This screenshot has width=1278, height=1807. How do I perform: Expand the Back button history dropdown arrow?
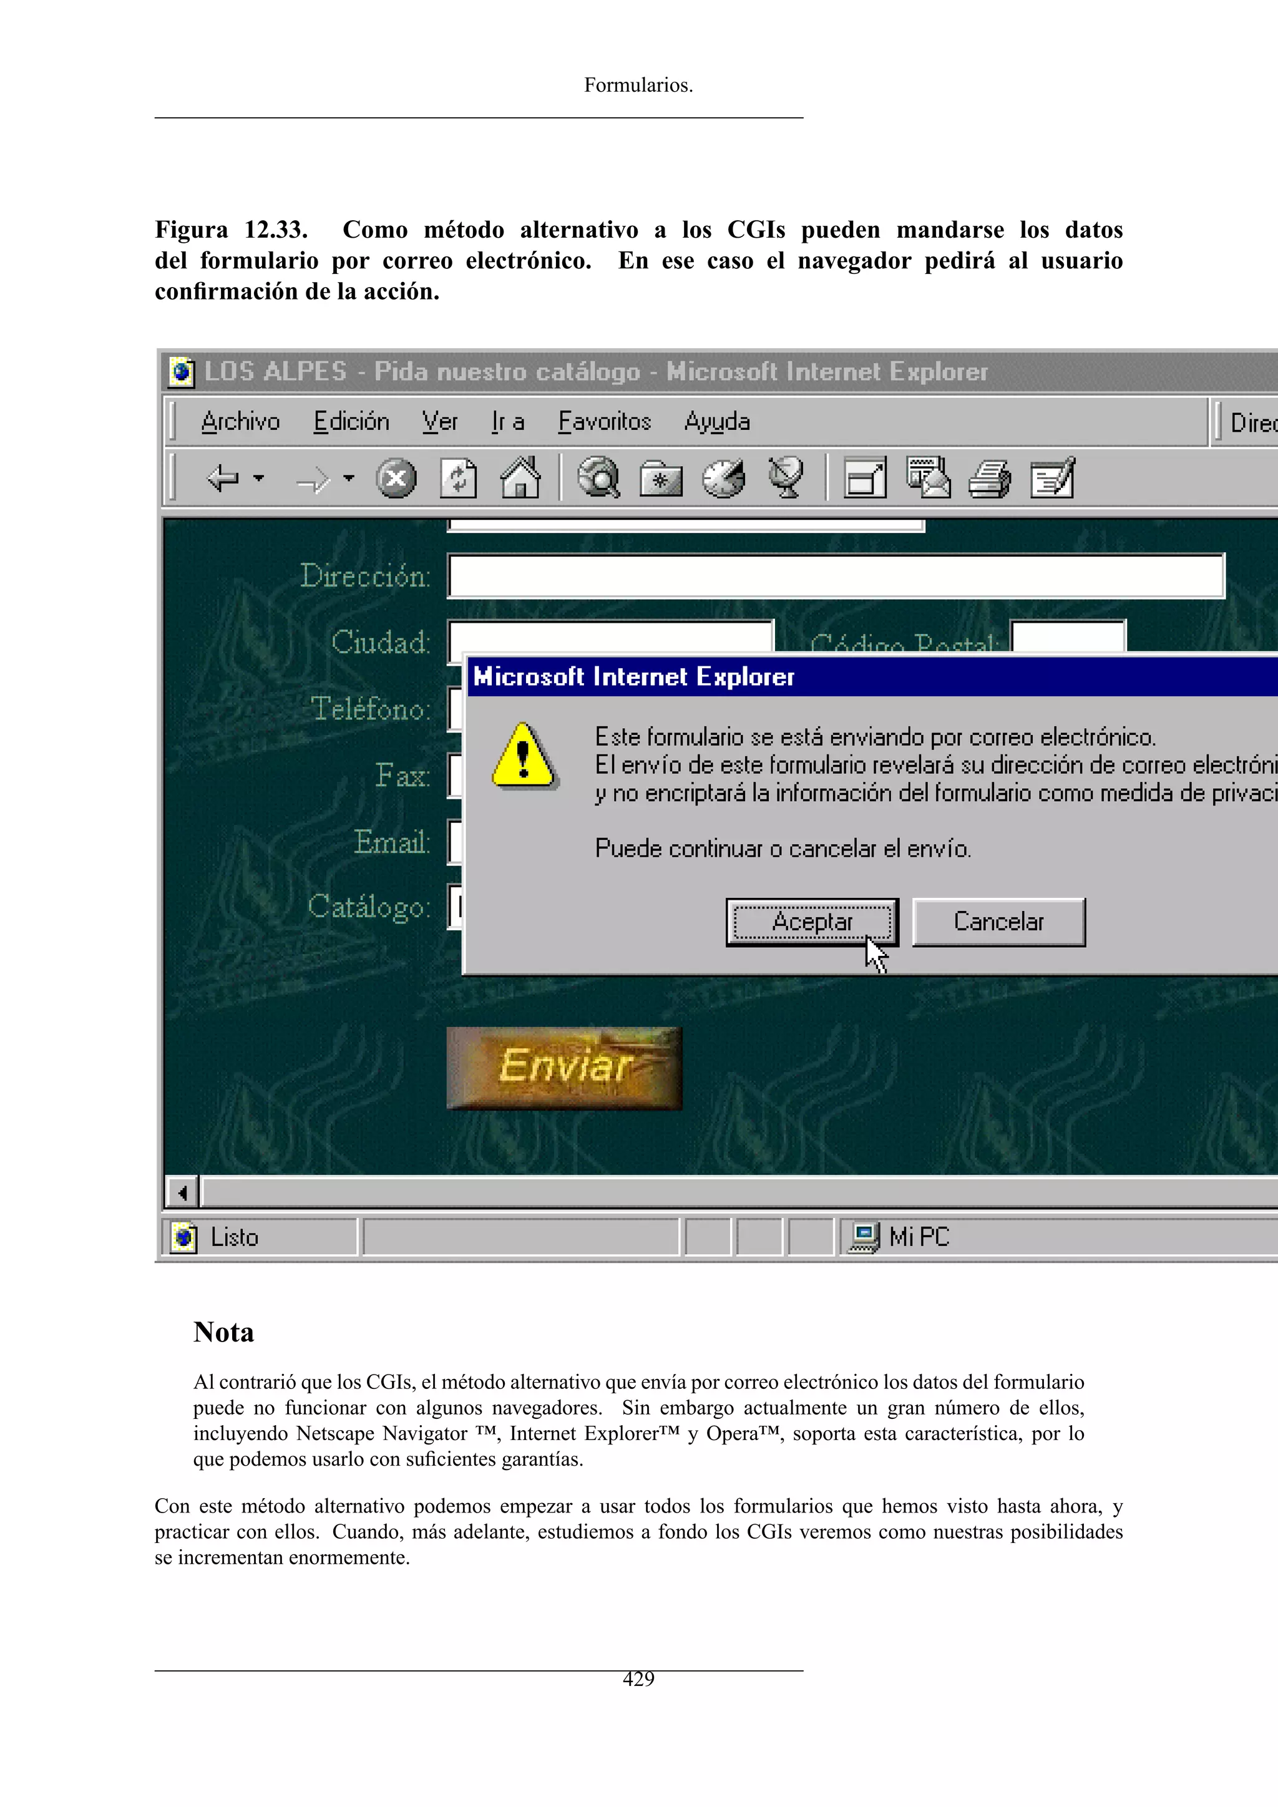tap(259, 478)
